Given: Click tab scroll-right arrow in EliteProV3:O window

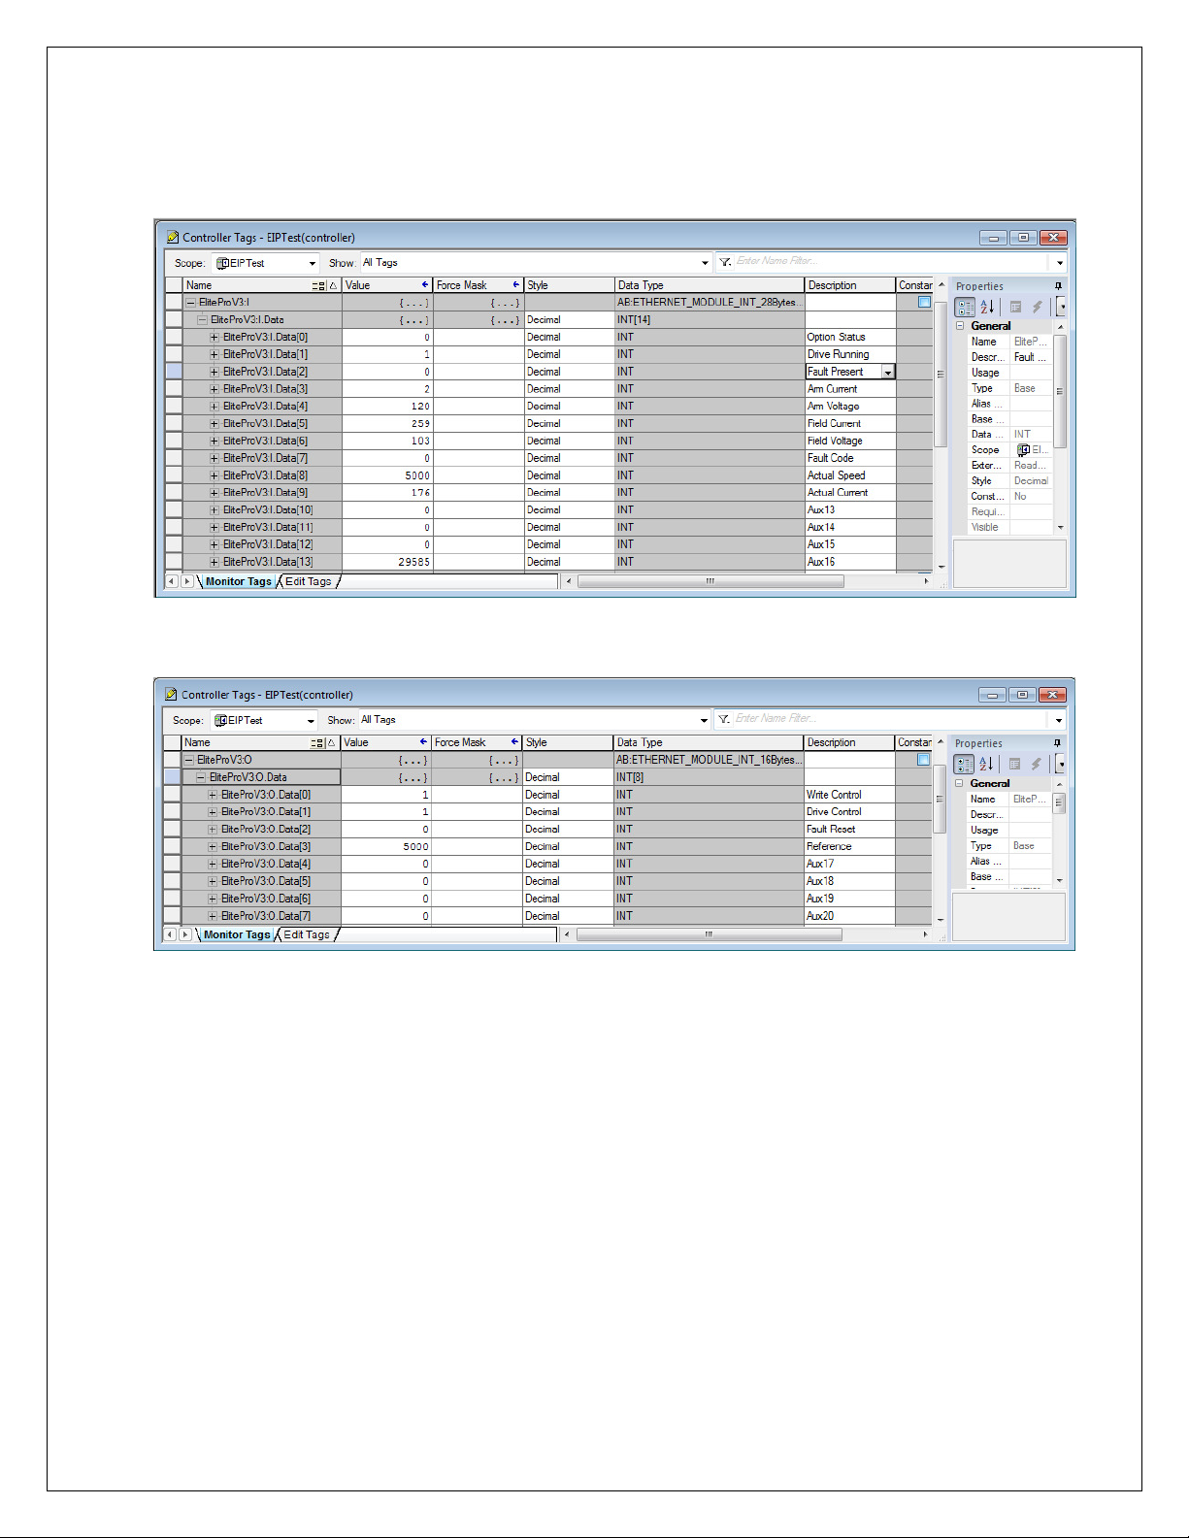Looking at the screenshot, I should [185, 934].
